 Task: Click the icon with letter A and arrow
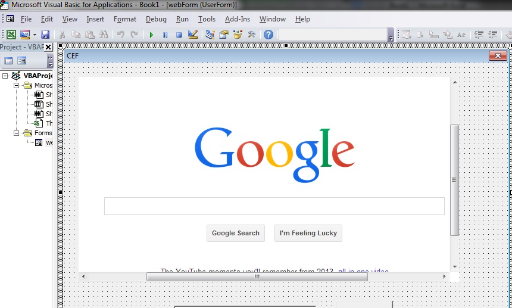[461, 35]
